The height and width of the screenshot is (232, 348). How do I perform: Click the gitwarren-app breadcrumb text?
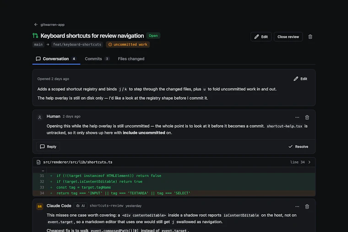(x=52, y=25)
